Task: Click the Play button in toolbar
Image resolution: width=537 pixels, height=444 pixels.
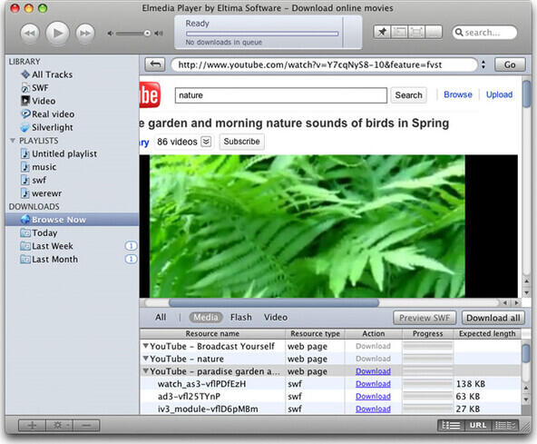Action: 57,34
